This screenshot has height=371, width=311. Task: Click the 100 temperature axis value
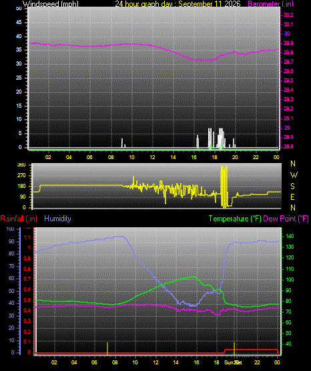[290, 279]
